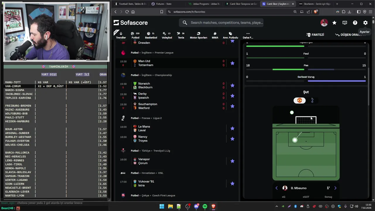
Task: Show Man Utd shots in shot map
Action: 299,100
